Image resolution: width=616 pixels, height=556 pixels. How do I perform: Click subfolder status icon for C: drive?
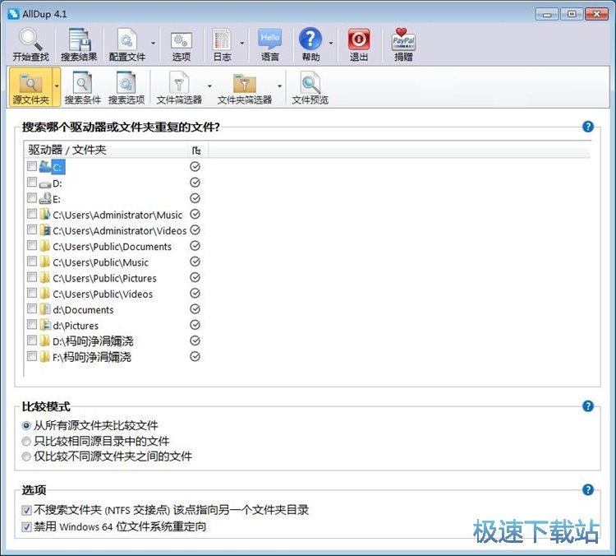[195, 166]
